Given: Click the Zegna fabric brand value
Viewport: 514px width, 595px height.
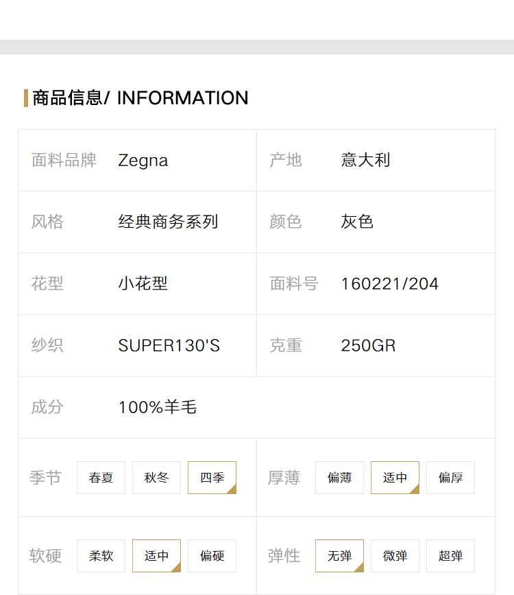Looking at the screenshot, I should point(143,161).
